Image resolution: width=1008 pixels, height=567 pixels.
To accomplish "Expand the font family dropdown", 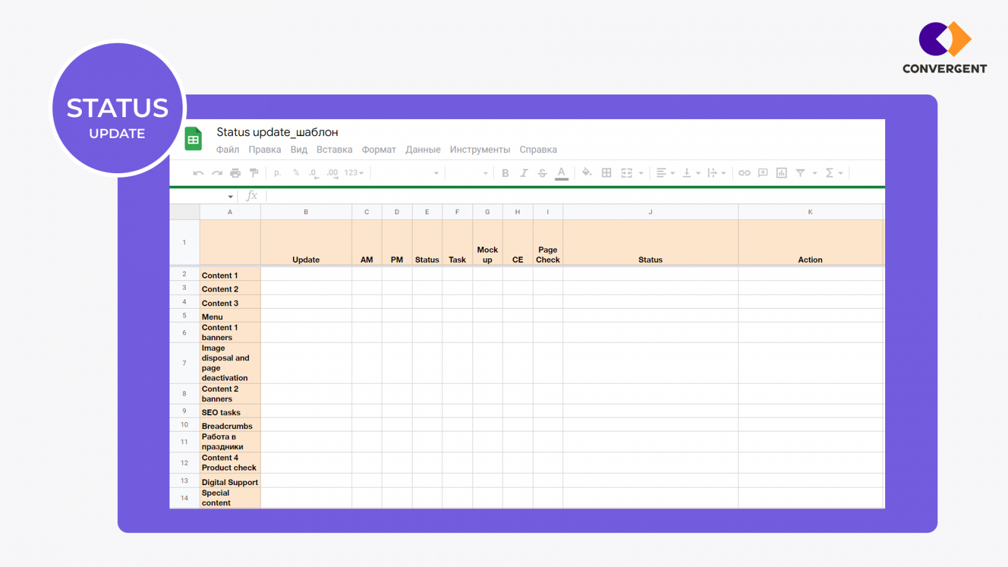I will click(435, 173).
